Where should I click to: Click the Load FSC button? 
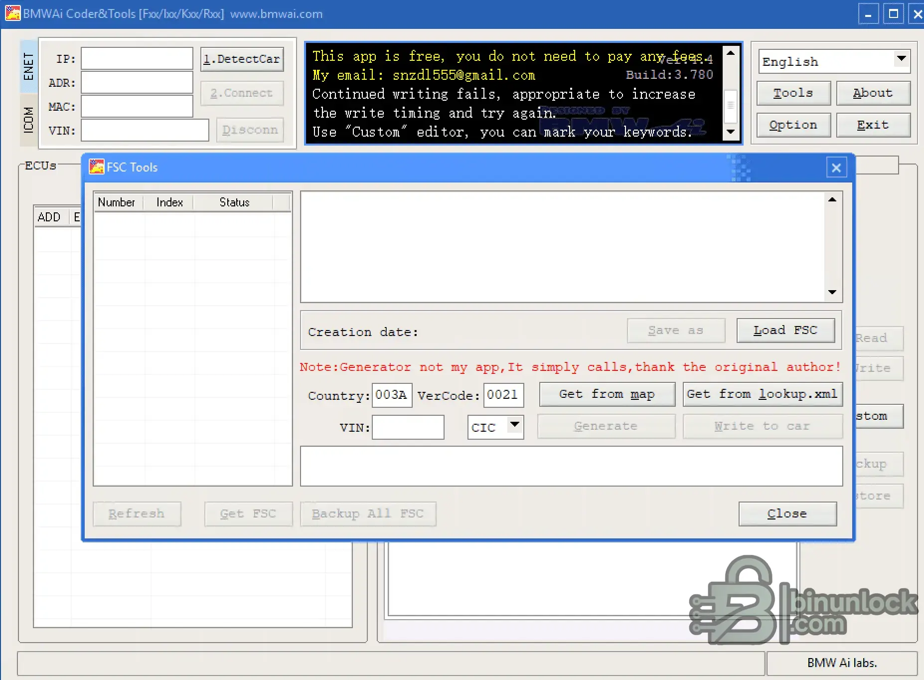[x=785, y=331]
